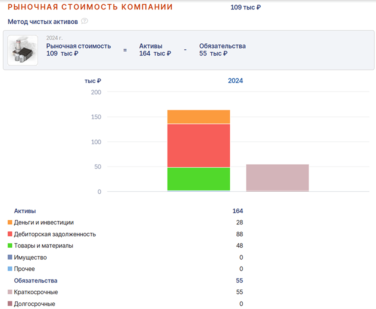Click the 109 тыс ₽ value in the header
The width and height of the screenshot is (376, 309).
pyautogui.click(x=246, y=7)
